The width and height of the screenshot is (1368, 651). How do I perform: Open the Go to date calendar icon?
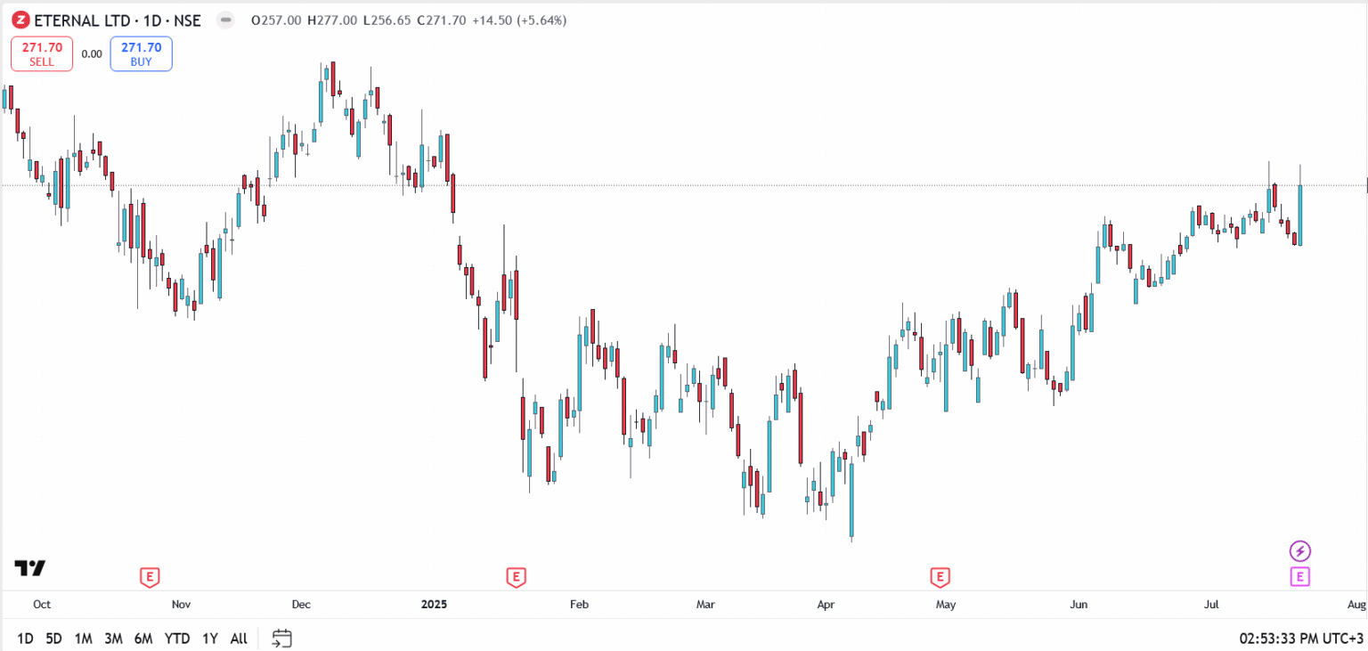pyautogui.click(x=281, y=639)
